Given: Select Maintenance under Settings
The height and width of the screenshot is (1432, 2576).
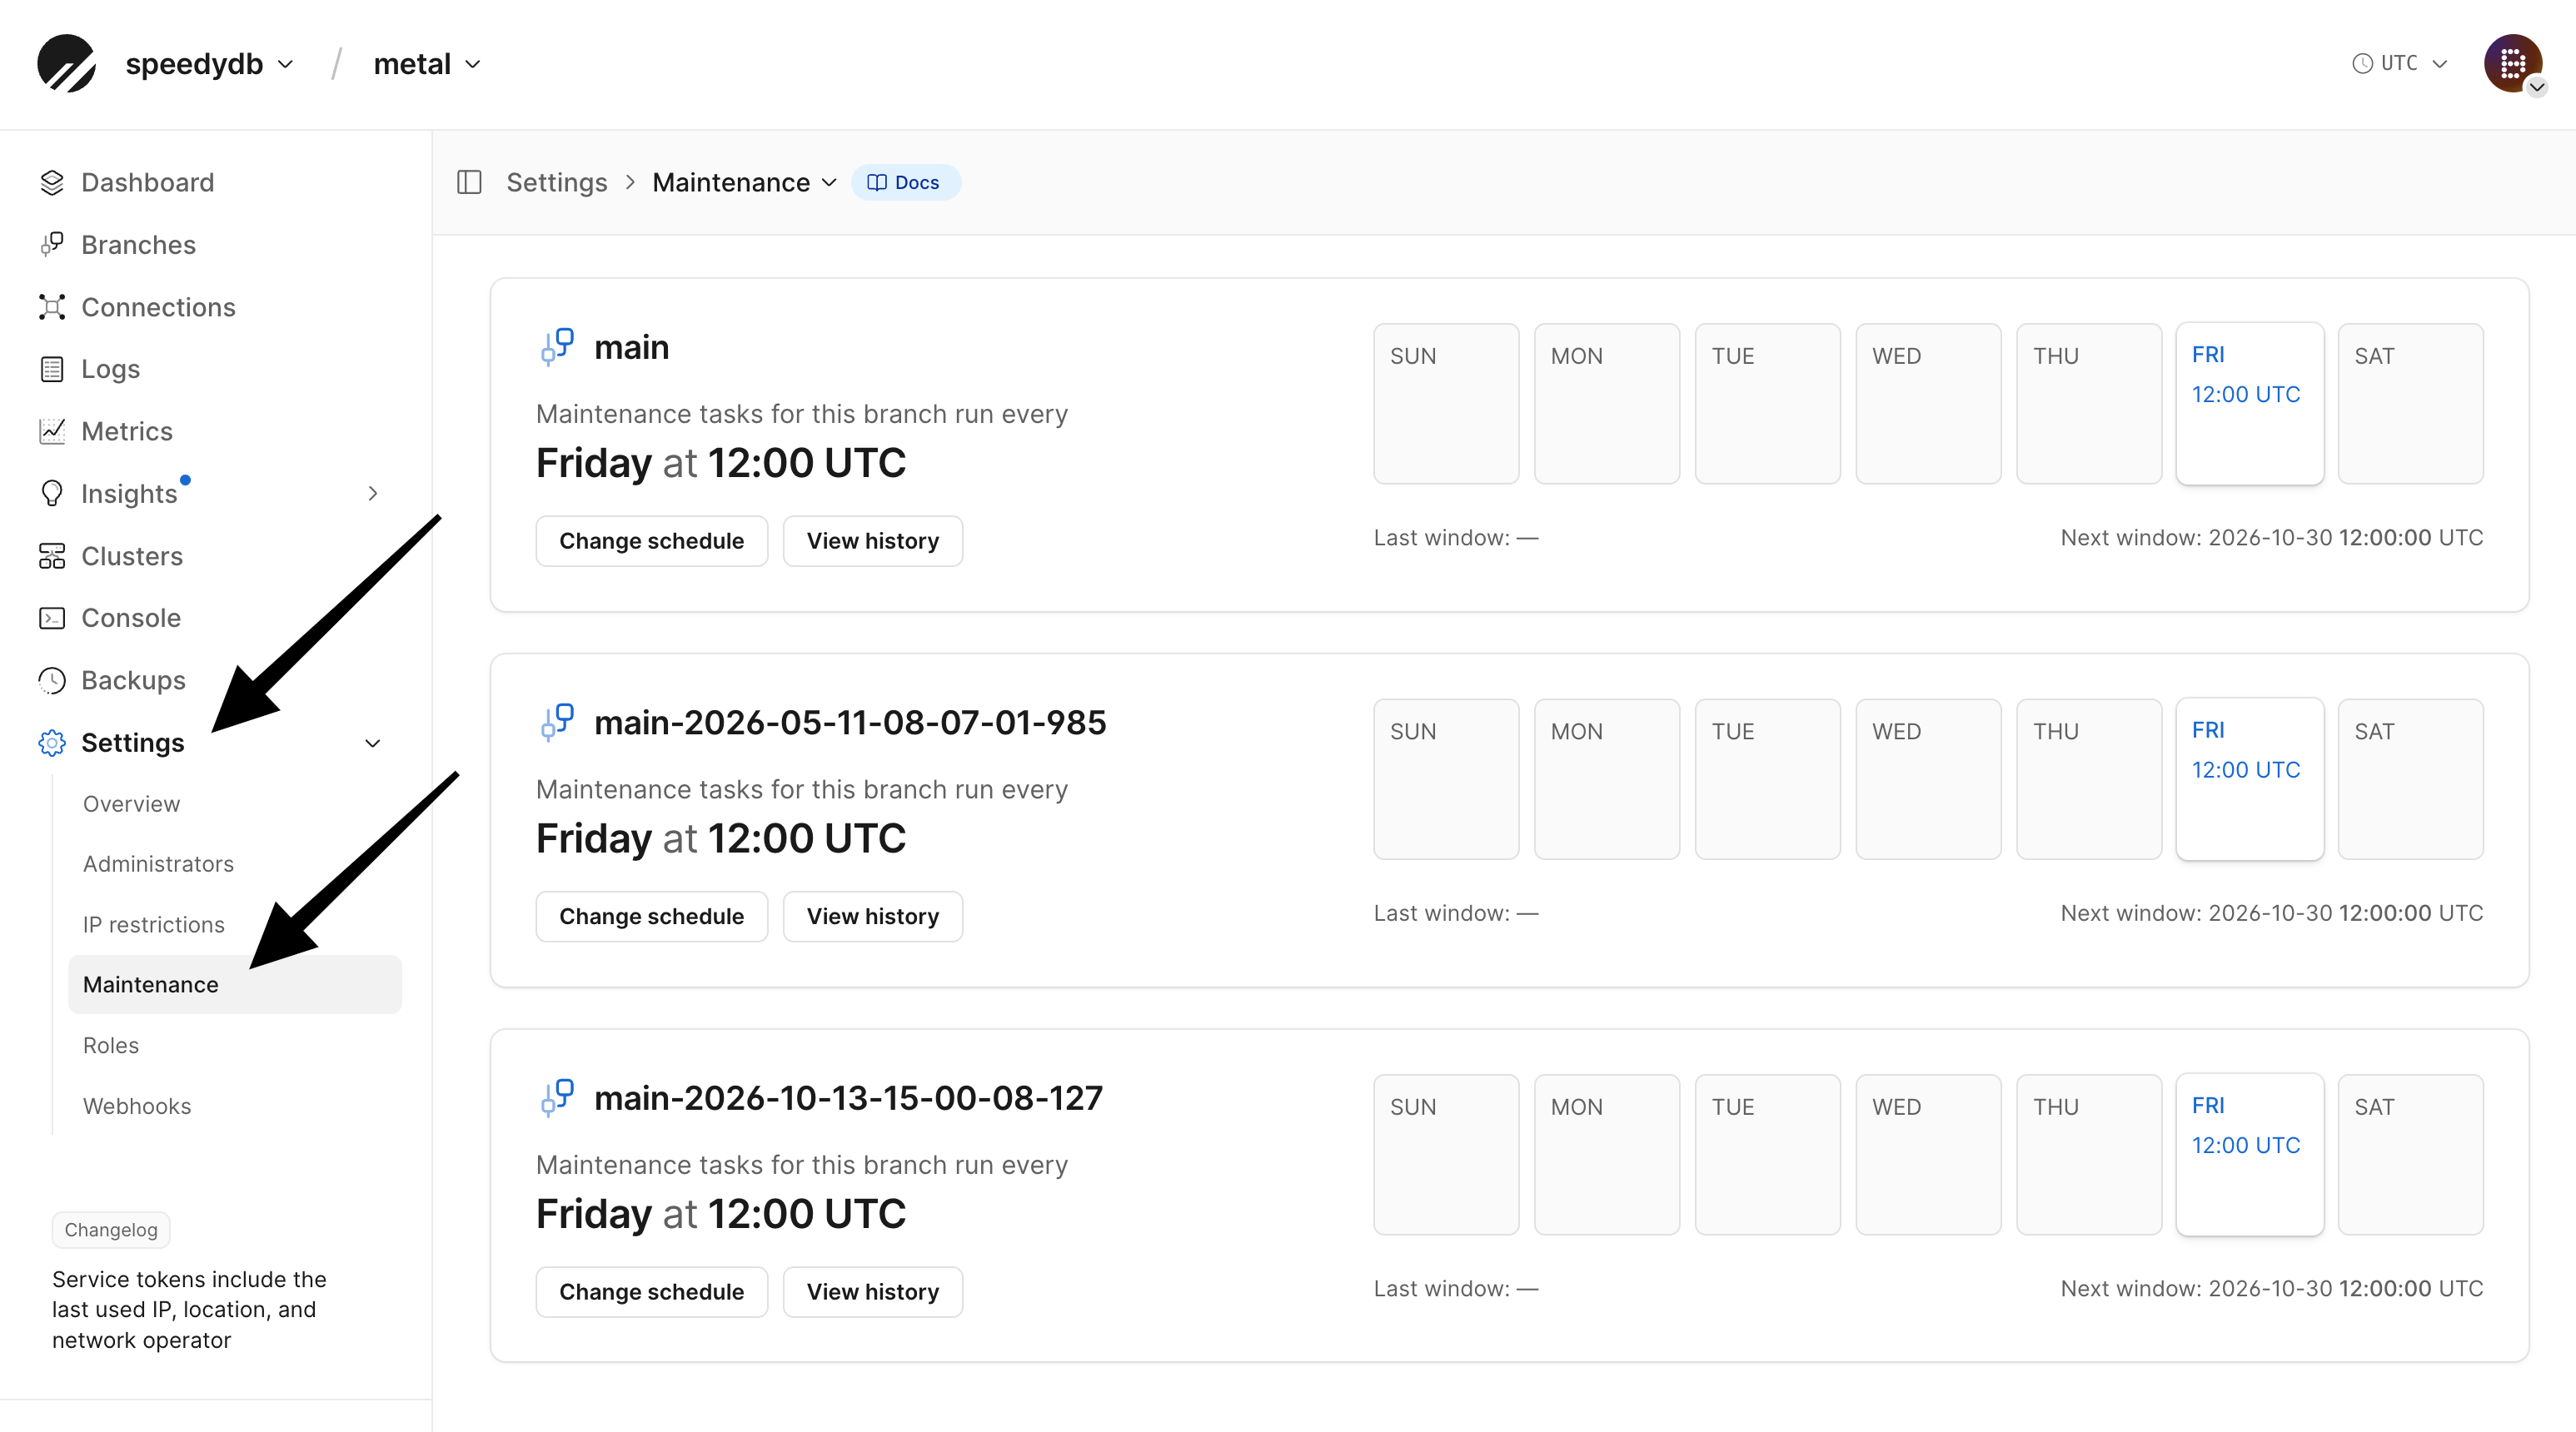Looking at the screenshot, I should 235,984.
